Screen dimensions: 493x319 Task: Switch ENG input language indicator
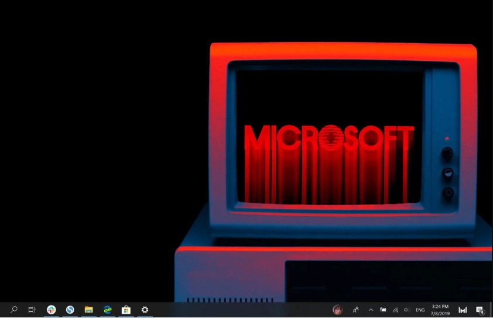tap(420, 310)
